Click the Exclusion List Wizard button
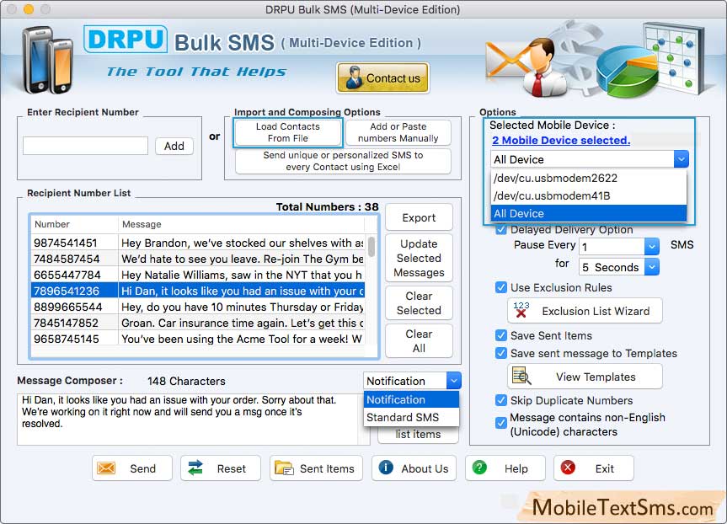The height and width of the screenshot is (524, 727). click(x=585, y=311)
